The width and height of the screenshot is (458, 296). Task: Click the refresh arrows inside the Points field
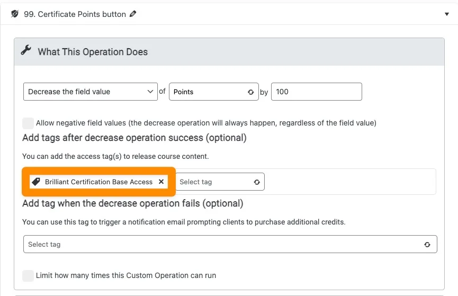(251, 92)
